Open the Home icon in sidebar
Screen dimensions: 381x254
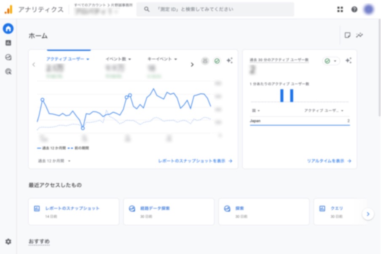pos(8,29)
